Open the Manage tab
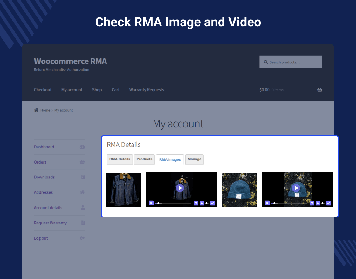The image size is (356, 279). (194, 159)
